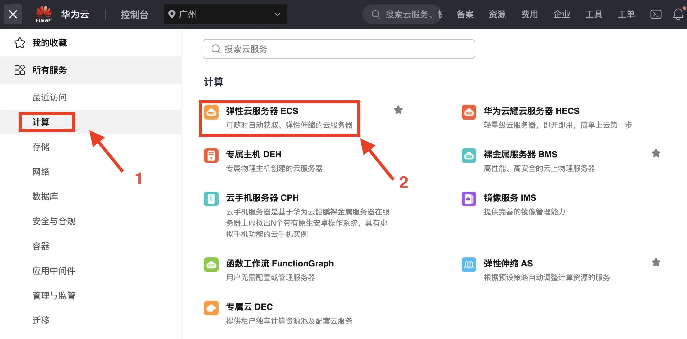
Task: Click the CPH cloud phone icon
Action: [211, 199]
